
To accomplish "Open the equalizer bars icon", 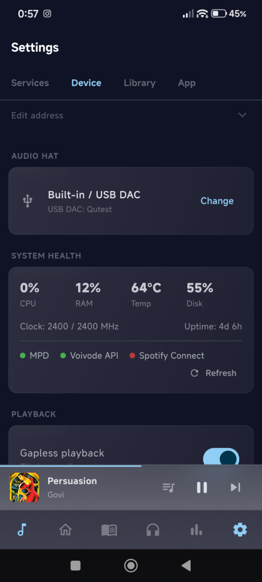I will coord(196,530).
